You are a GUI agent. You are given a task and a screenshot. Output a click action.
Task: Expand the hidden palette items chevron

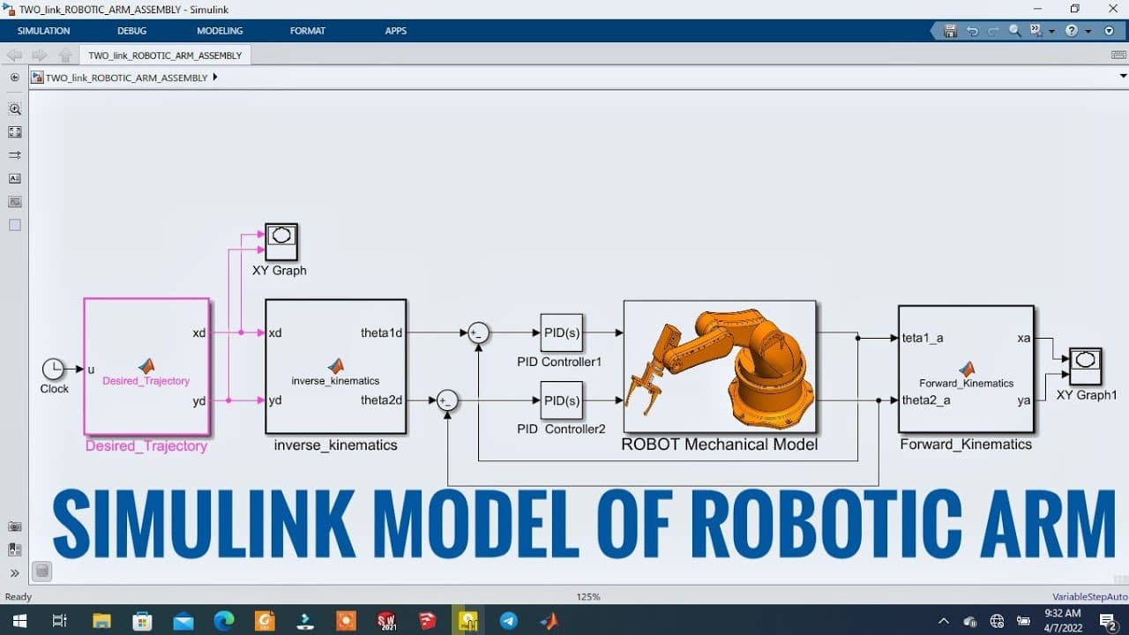point(14,573)
